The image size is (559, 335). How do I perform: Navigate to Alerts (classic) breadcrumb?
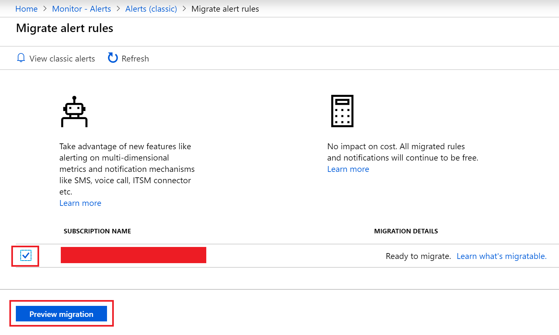[151, 9]
